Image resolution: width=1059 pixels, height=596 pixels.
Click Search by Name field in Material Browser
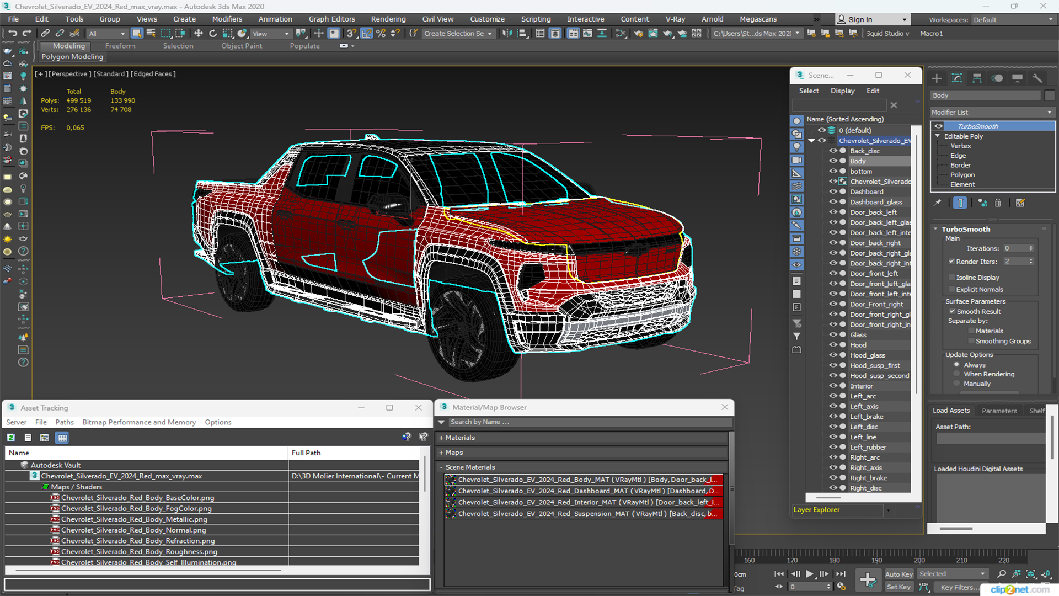pyautogui.click(x=590, y=422)
